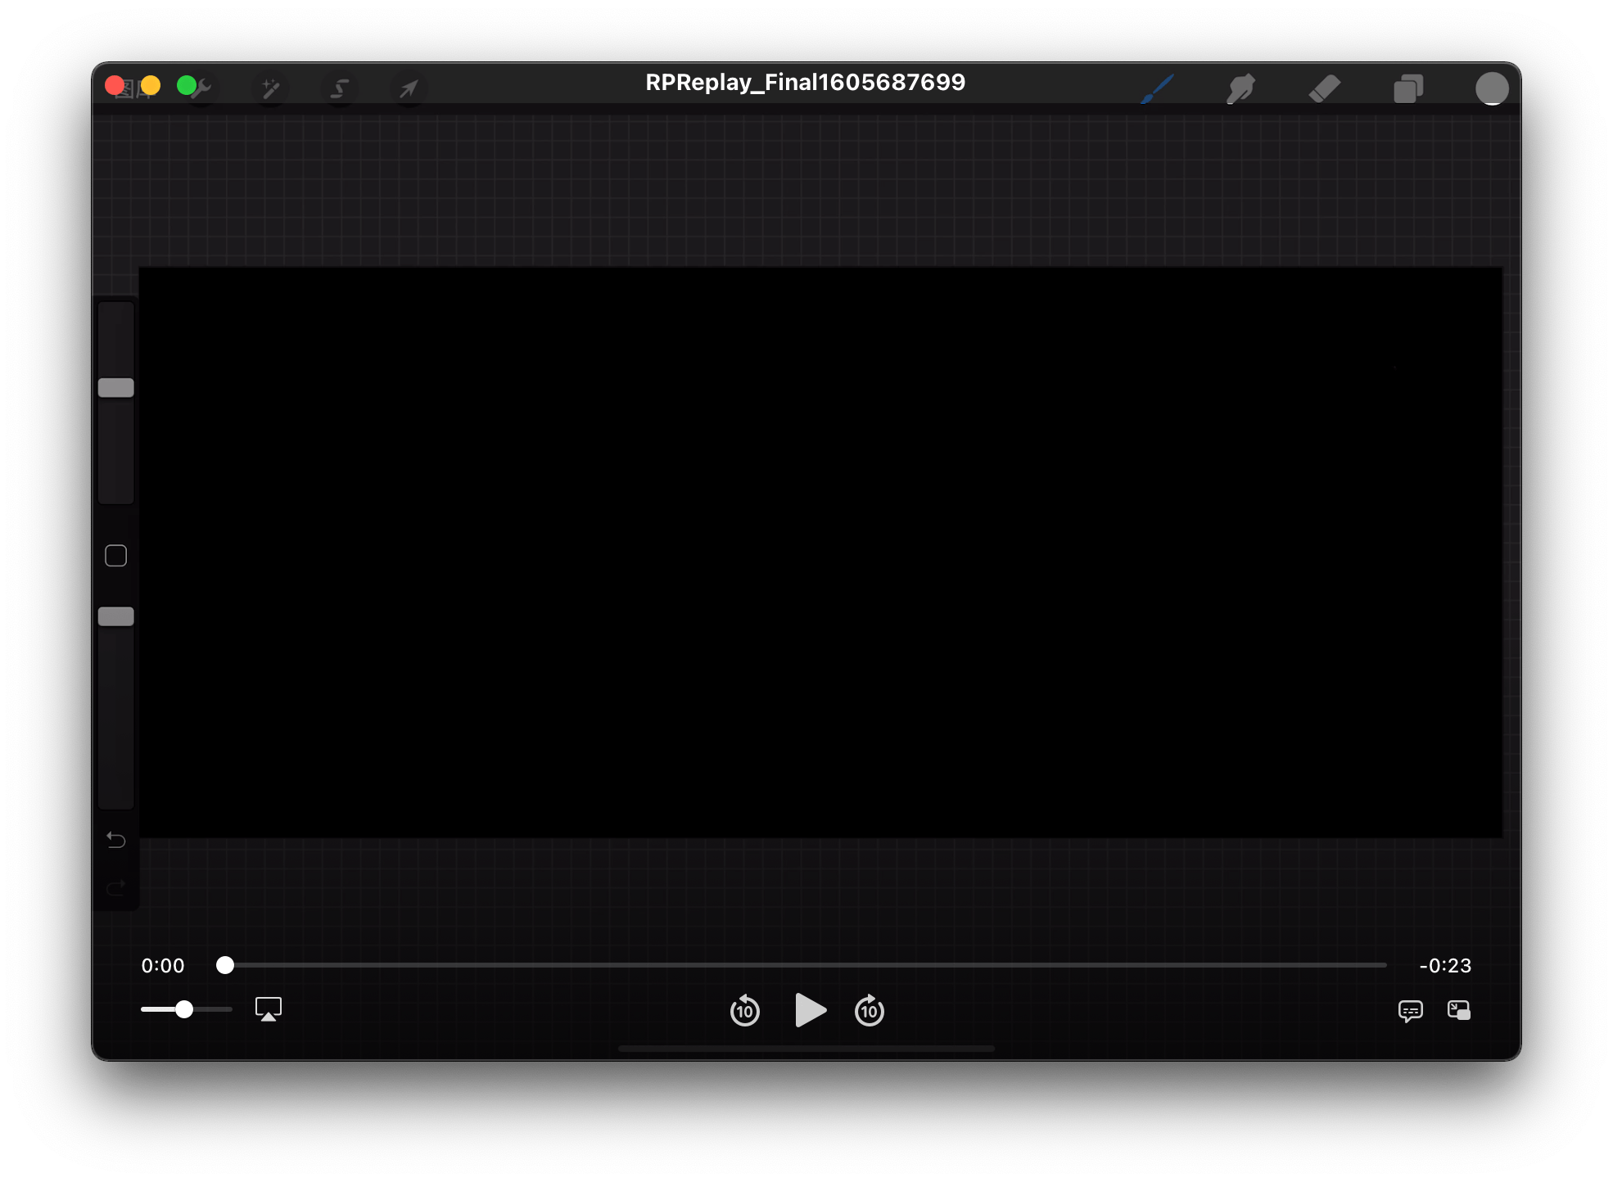Click the playback timeline scrubber knob
Viewport: 1613px width, 1182px height.
225,965
